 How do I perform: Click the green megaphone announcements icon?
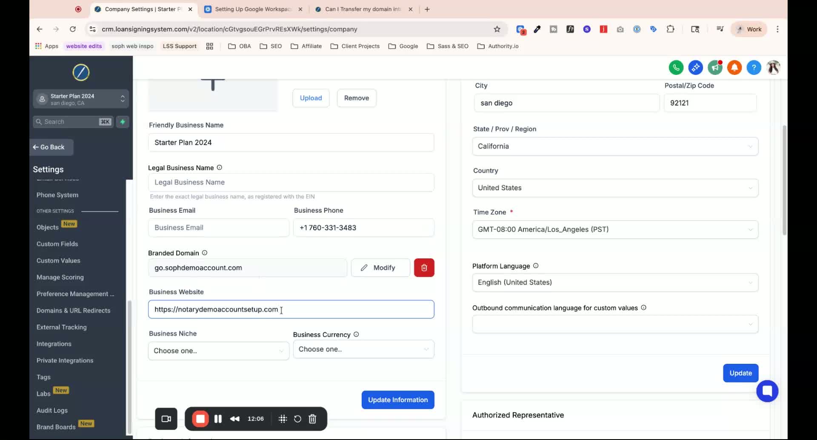(x=715, y=67)
